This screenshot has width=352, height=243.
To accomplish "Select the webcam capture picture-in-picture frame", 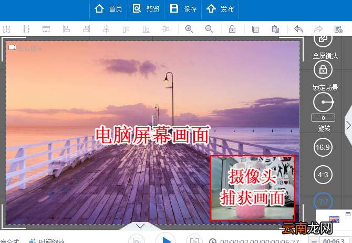I will [253, 188].
